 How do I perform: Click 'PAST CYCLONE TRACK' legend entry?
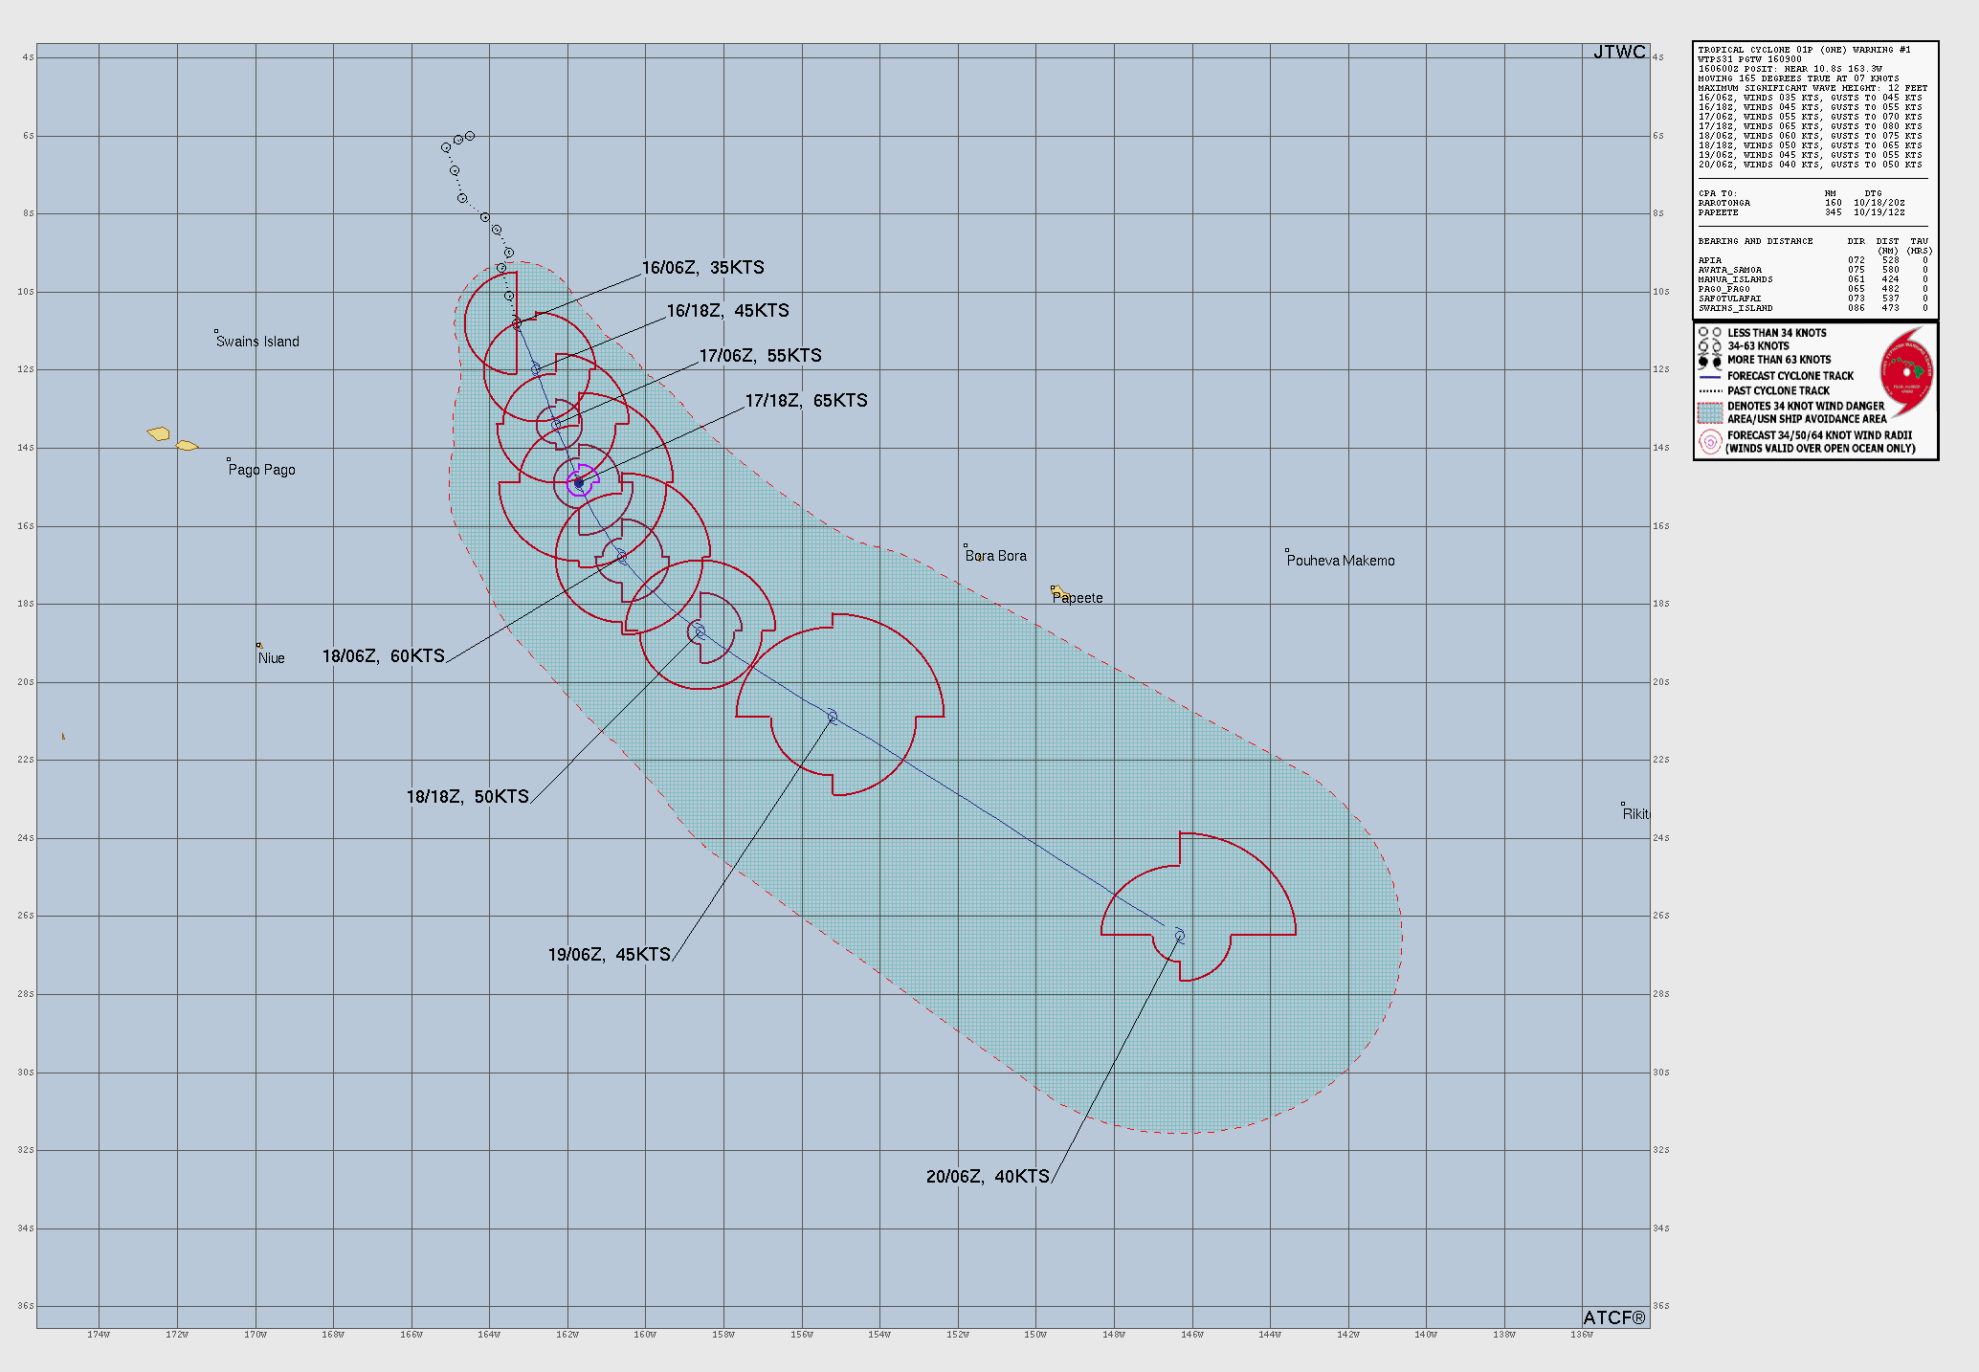coord(1778,390)
